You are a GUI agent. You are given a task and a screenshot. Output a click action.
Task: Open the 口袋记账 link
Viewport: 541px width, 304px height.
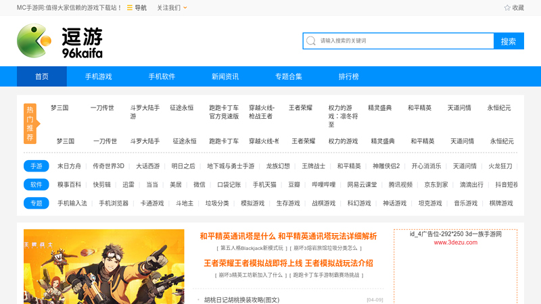tap(229, 184)
